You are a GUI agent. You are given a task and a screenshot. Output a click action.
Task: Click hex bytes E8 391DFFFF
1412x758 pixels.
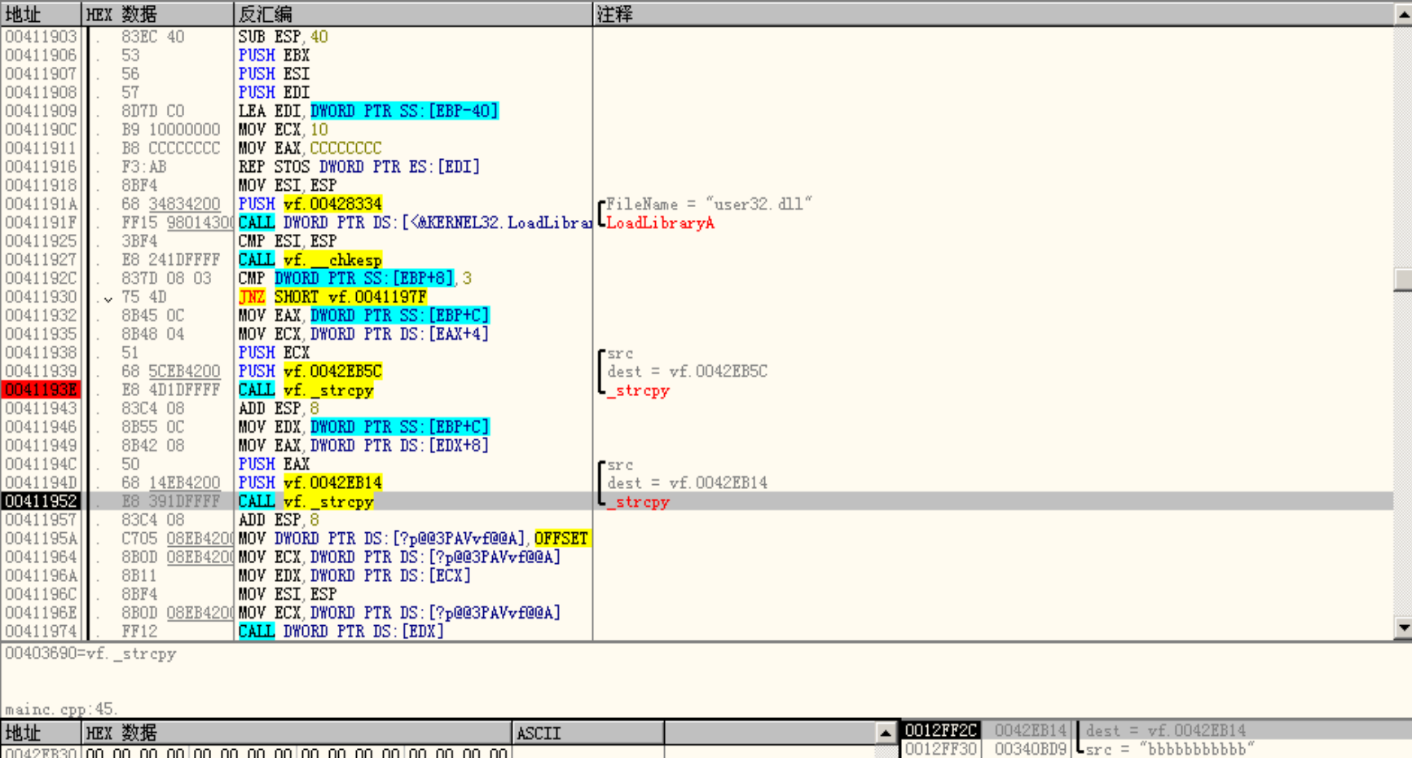[x=170, y=501]
